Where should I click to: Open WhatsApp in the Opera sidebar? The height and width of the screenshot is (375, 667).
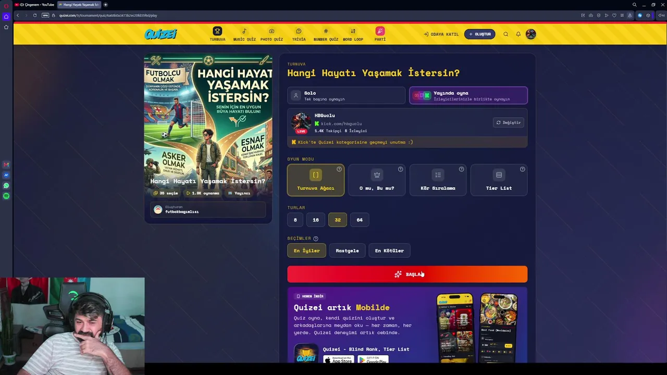tap(6, 185)
